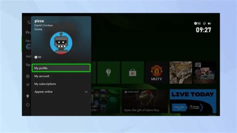Select My profile
Viewport: 237px width, 133px height.
(x=61, y=68)
